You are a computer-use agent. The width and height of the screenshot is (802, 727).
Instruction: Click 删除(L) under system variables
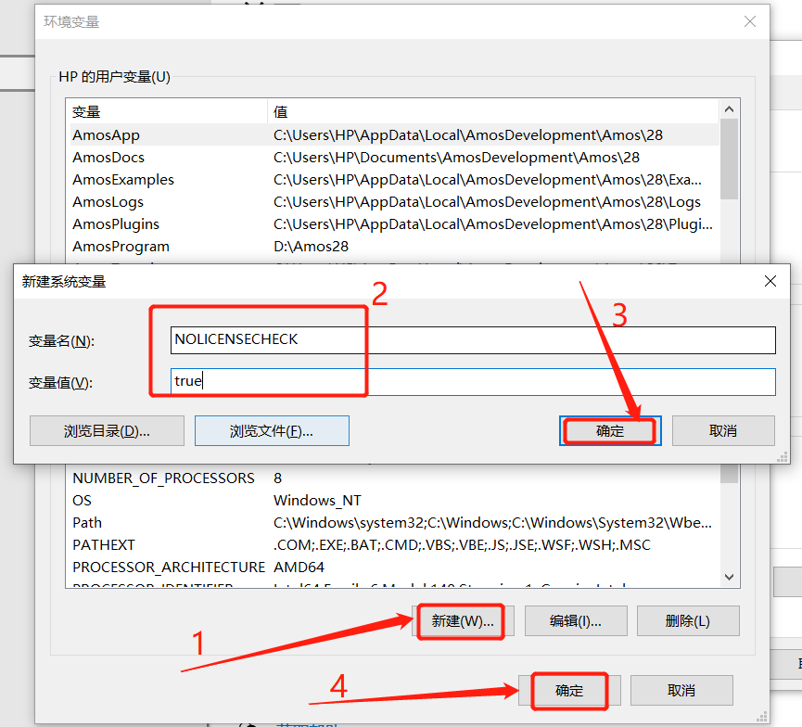(688, 621)
